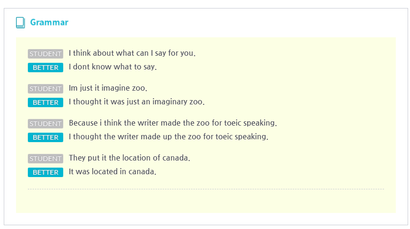Click STUDENT tag next to 'Because i think'
Viewport: 410px width, 229px height.
pyautogui.click(x=45, y=124)
